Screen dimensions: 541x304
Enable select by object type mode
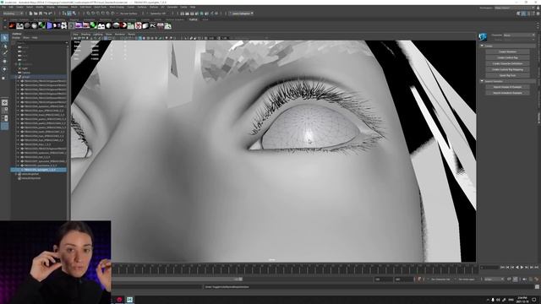(69, 14)
